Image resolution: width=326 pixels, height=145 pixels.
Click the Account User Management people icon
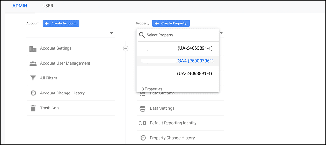(33, 63)
